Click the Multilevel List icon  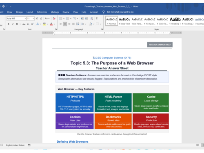click(74, 18)
